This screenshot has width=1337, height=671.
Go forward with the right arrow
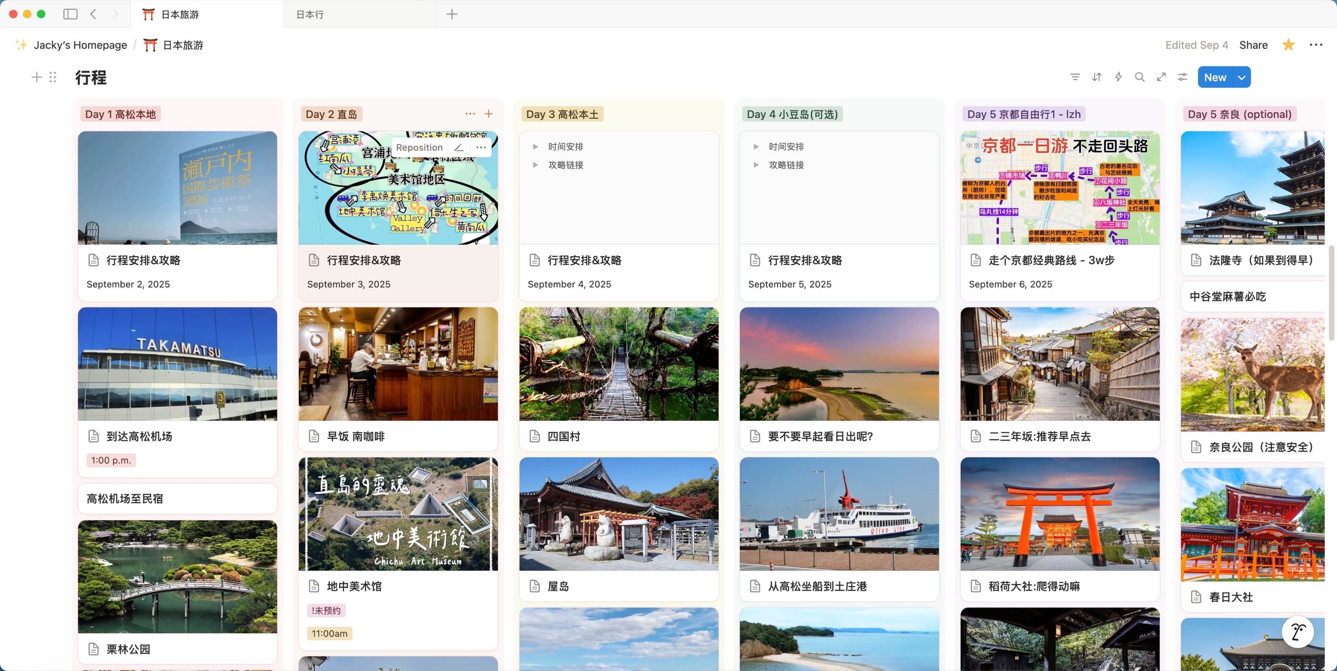tap(115, 14)
